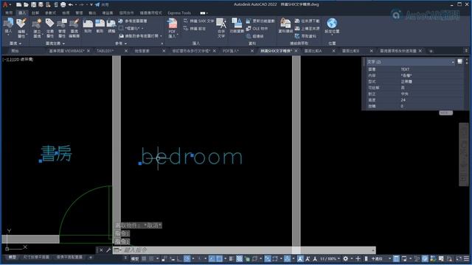Open the text selection dropdown in properties panel
The image size is (472, 265).
(453, 62)
